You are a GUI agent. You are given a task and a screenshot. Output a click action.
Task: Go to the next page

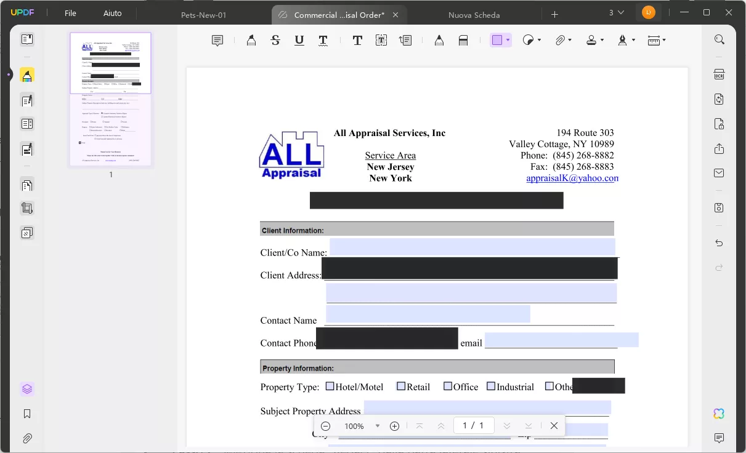pyautogui.click(x=507, y=426)
